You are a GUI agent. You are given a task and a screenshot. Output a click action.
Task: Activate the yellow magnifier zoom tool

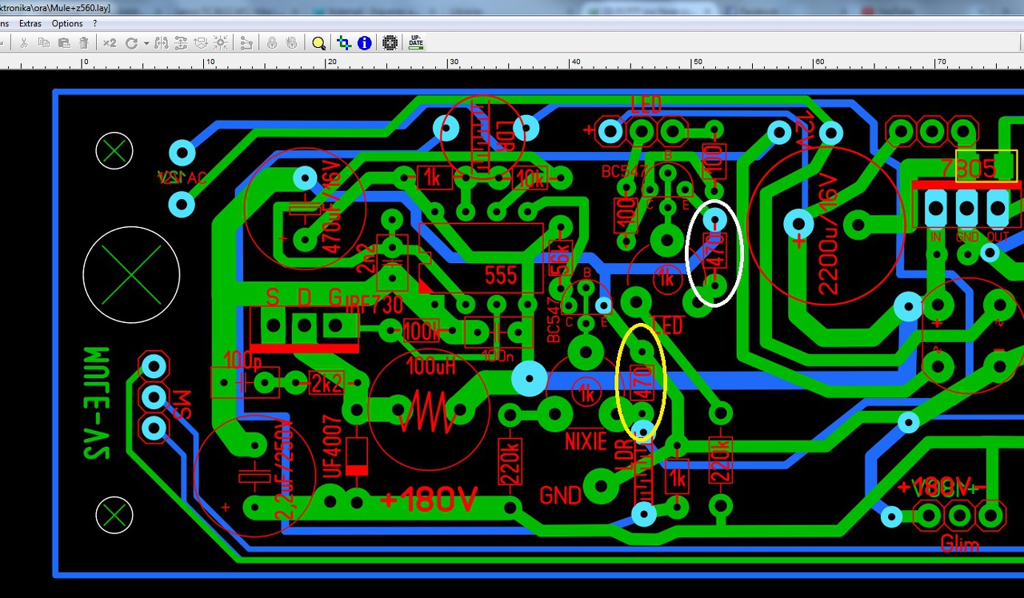(318, 42)
